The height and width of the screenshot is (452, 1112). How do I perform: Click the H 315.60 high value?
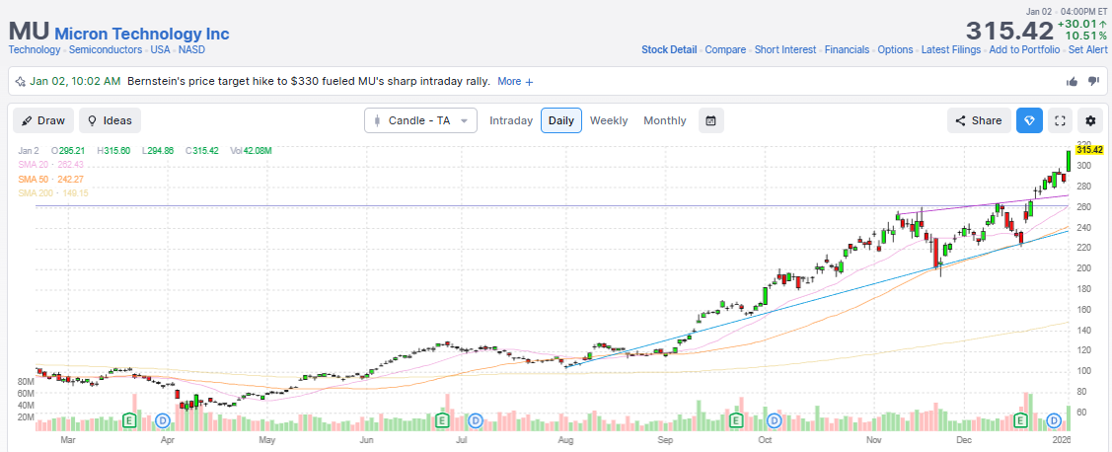[114, 151]
